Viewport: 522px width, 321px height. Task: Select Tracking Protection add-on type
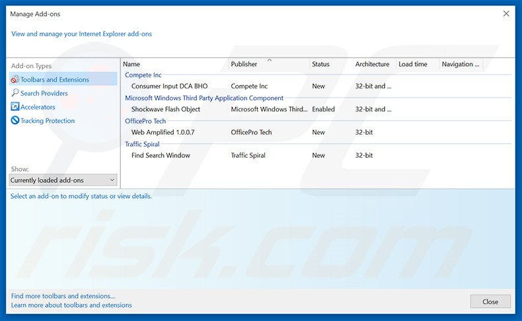(x=48, y=120)
